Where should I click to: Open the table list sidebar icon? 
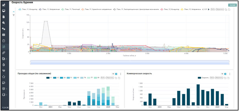(4, 35)
